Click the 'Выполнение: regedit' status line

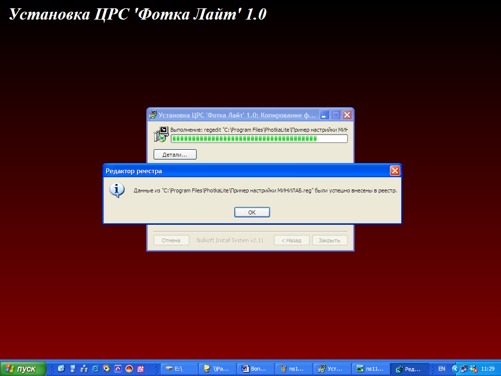(x=259, y=130)
